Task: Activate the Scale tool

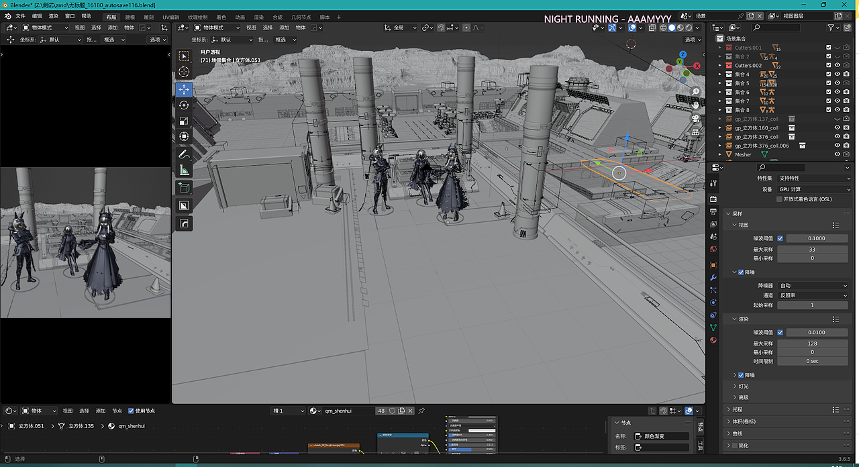Action: tap(185, 121)
